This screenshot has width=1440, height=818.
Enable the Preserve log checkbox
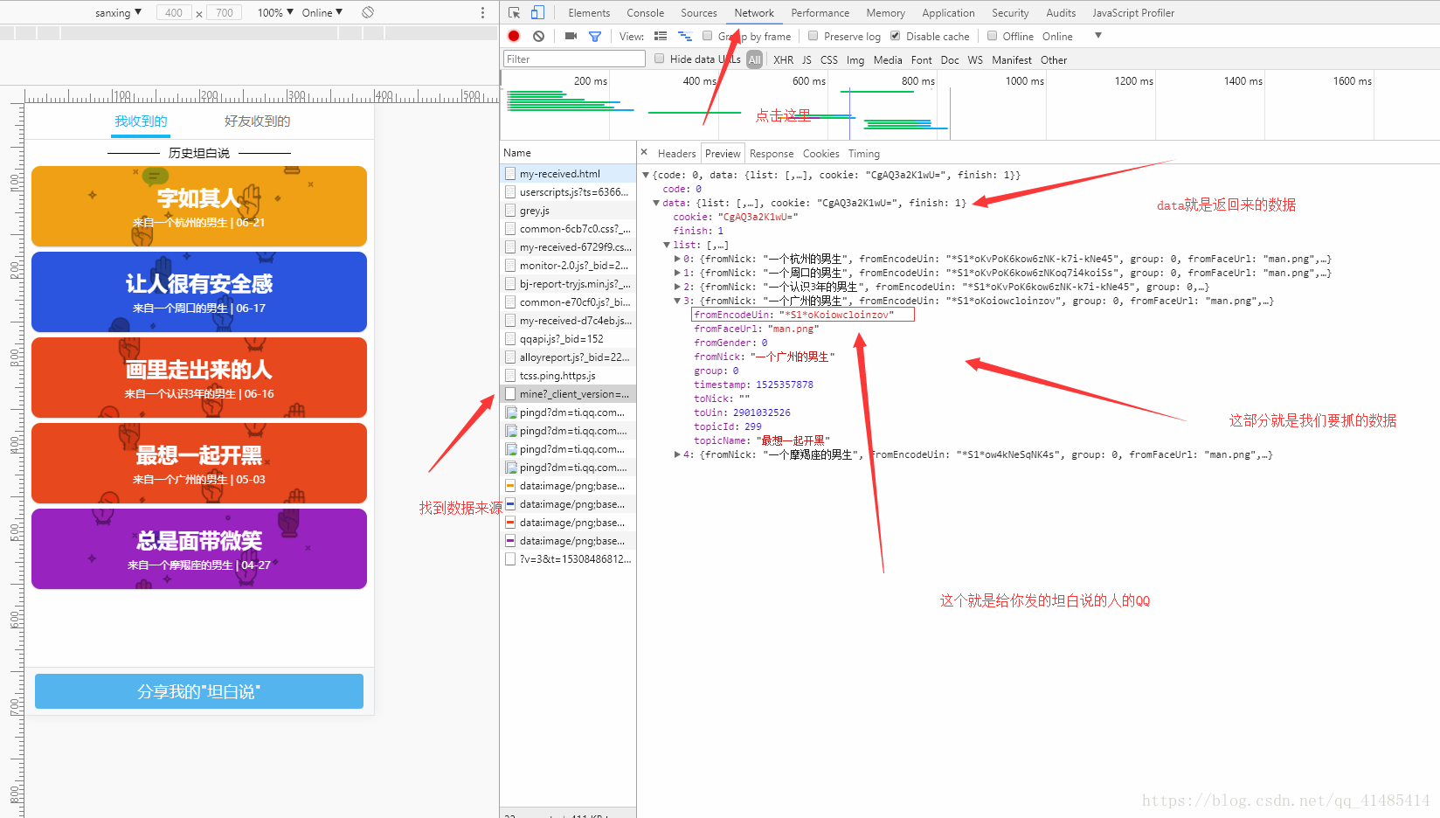813,36
